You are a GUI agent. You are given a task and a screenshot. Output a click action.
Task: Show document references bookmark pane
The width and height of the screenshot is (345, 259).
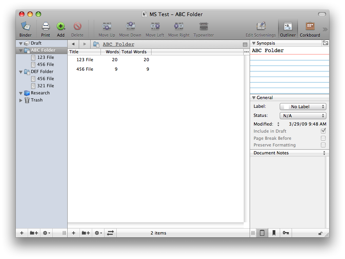[x=274, y=233]
